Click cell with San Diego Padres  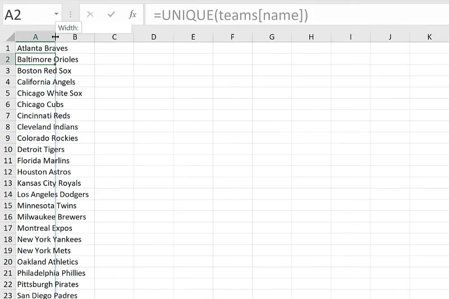[x=35, y=295]
